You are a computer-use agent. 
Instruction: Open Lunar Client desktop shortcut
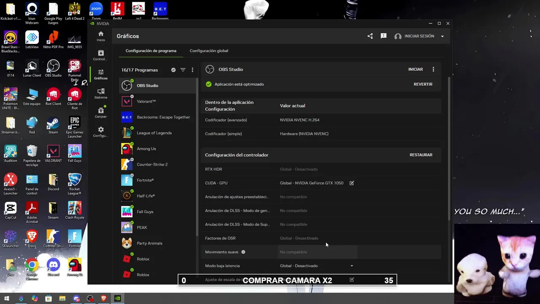click(32, 69)
